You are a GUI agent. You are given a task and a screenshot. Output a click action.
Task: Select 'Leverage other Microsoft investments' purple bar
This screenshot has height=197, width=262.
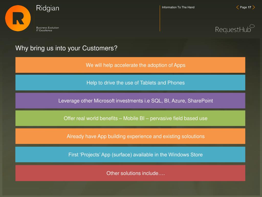(130, 101)
